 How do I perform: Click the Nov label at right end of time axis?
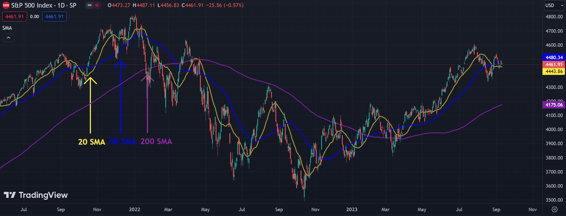pos(532,209)
